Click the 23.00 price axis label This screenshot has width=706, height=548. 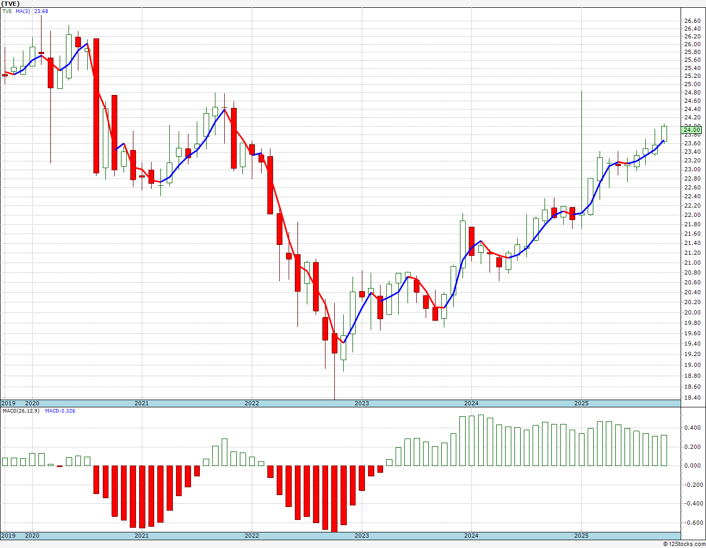pos(693,169)
